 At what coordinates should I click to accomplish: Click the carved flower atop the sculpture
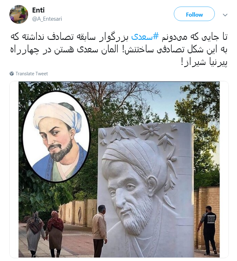[x=150, y=130]
